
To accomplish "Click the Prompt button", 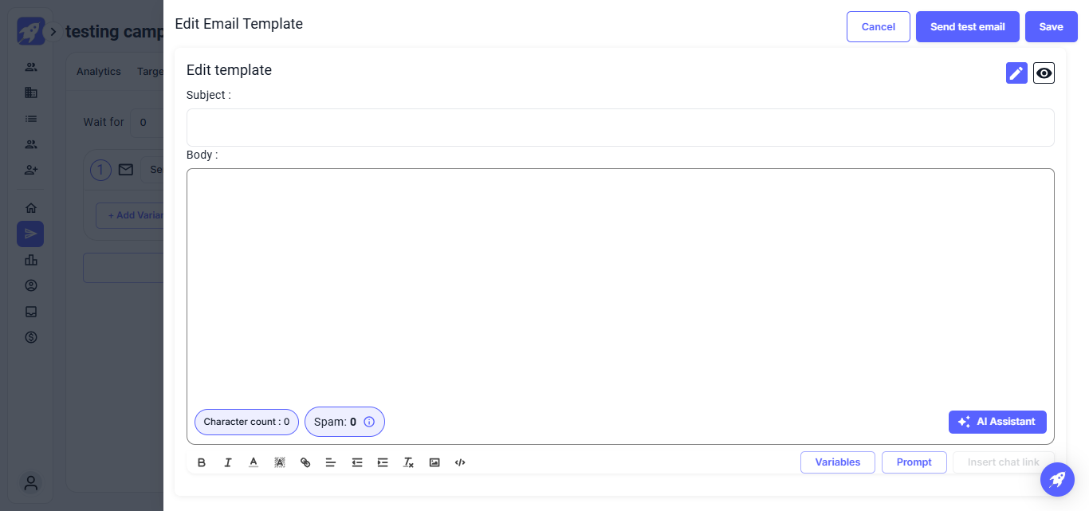I will (x=914, y=462).
